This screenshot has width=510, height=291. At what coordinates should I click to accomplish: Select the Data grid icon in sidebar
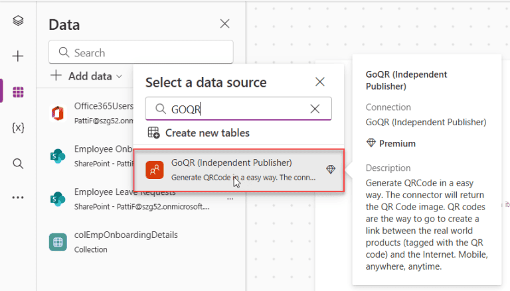click(18, 92)
